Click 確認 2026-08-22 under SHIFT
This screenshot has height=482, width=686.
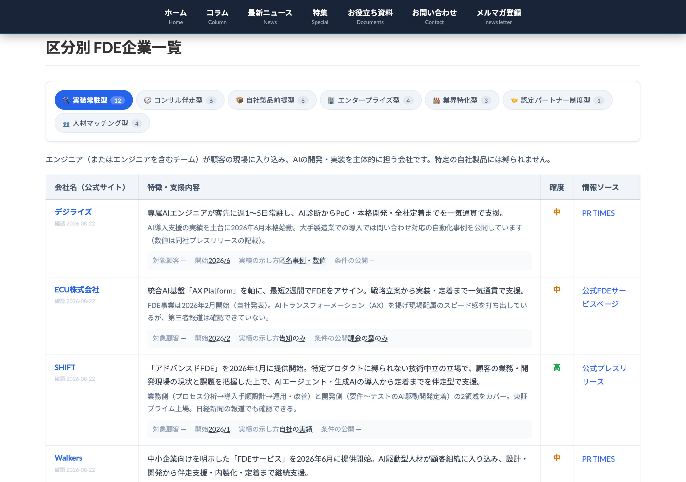75,379
